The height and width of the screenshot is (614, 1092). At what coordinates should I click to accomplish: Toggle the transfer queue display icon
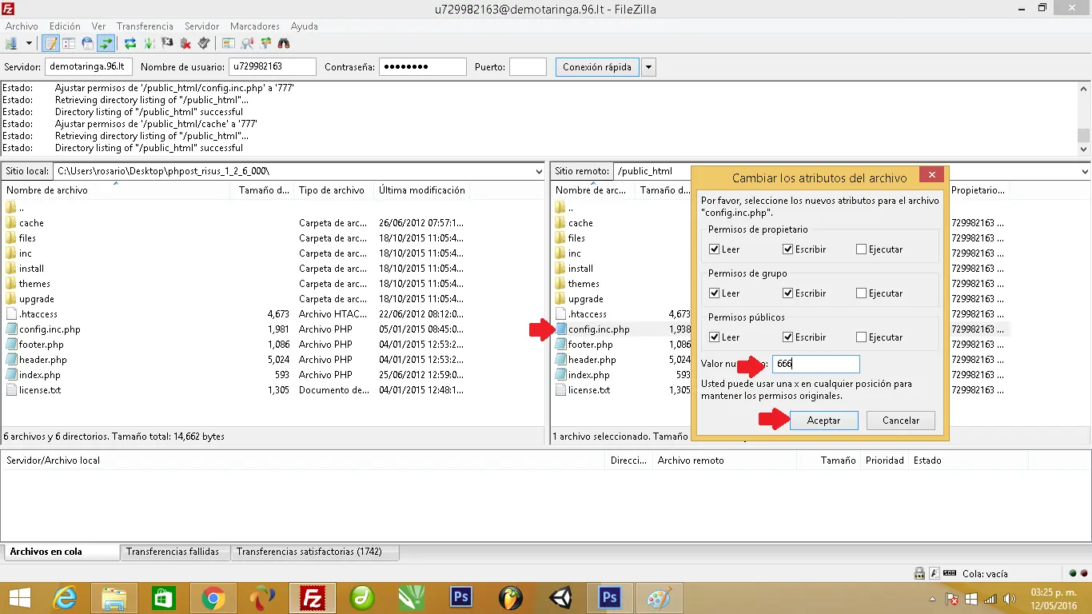[106, 43]
